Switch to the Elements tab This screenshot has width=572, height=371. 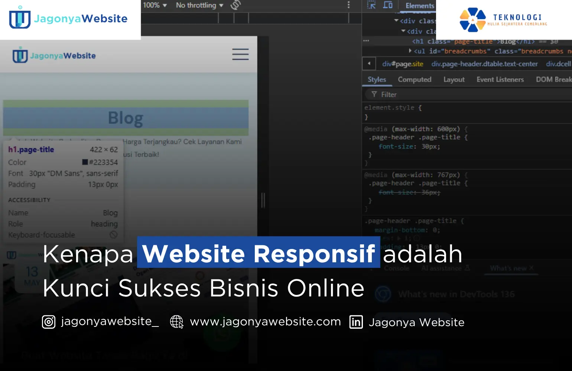tap(420, 6)
